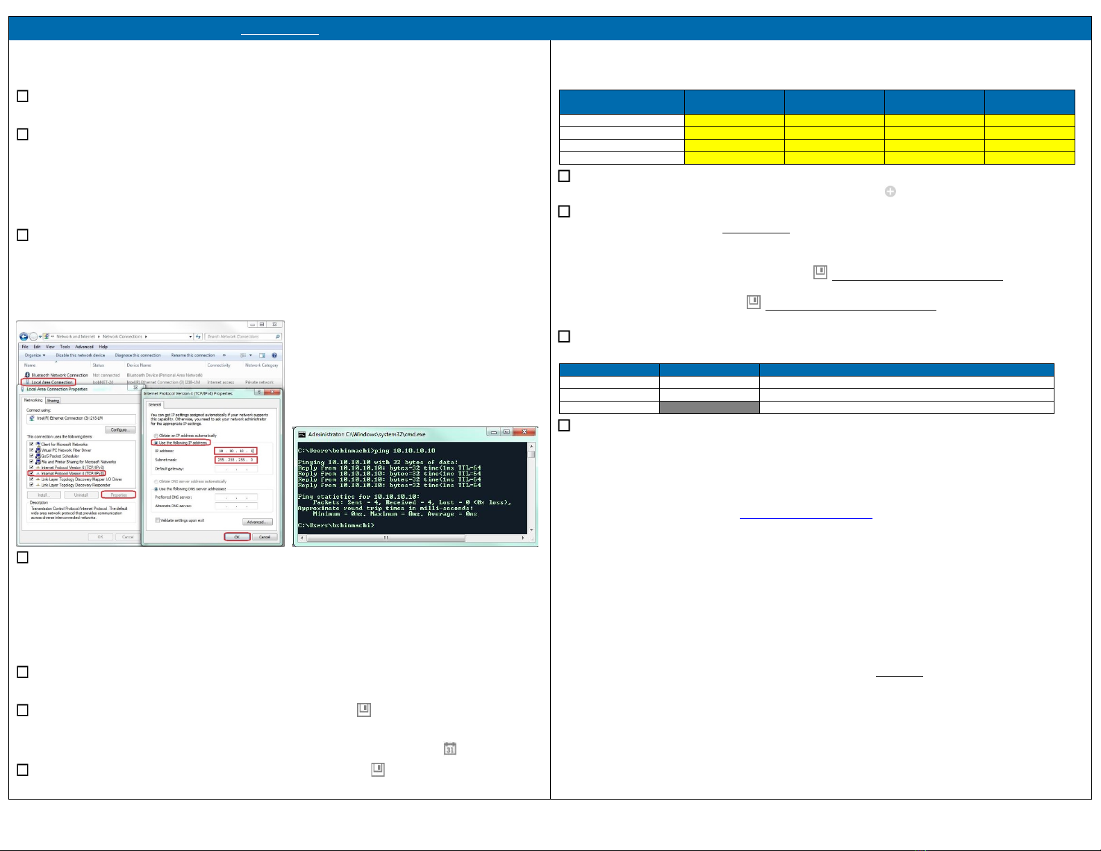This screenshot has height=851, width=1101.
Task: Click the refresh icon beside the address bar
Action: [x=199, y=336]
